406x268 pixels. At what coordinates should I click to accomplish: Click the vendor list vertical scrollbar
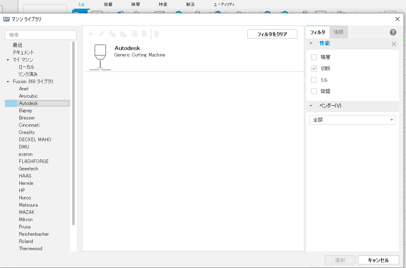73,133
